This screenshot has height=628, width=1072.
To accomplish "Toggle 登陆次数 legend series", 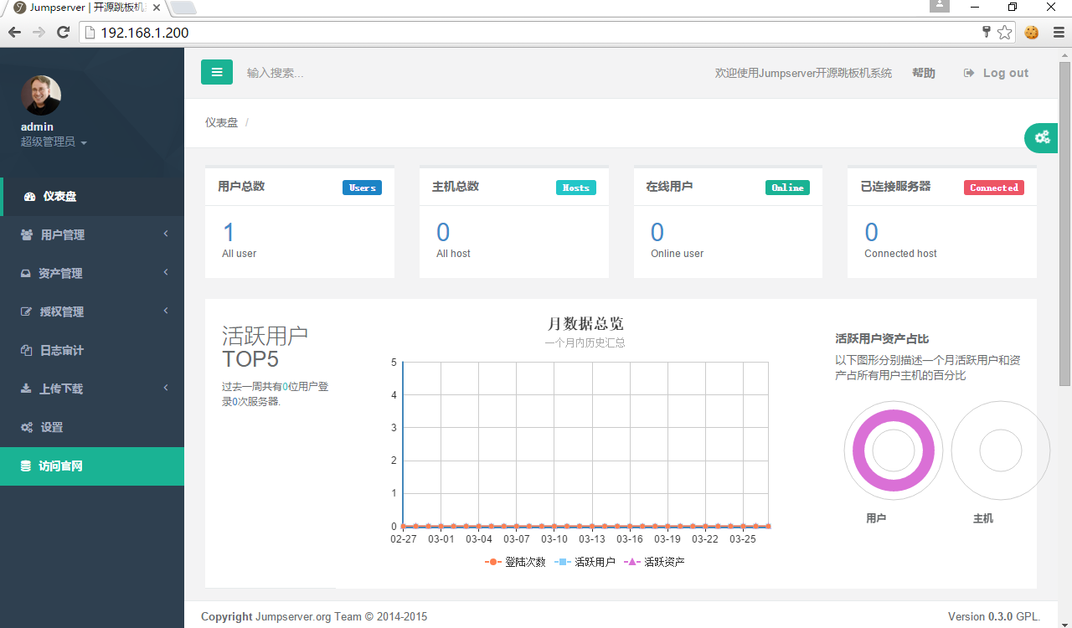I will tap(515, 562).
